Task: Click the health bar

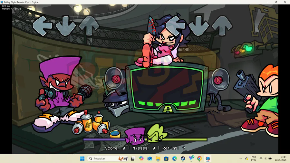Action: [145, 139]
